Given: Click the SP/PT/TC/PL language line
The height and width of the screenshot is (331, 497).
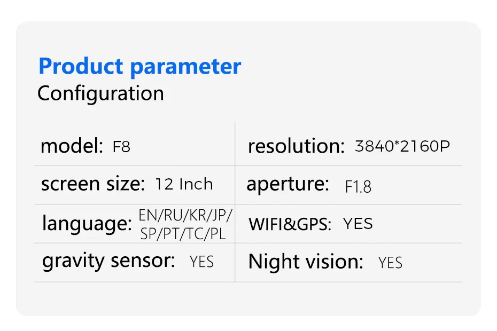Looking at the screenshot, I should (x=183, y=233).
